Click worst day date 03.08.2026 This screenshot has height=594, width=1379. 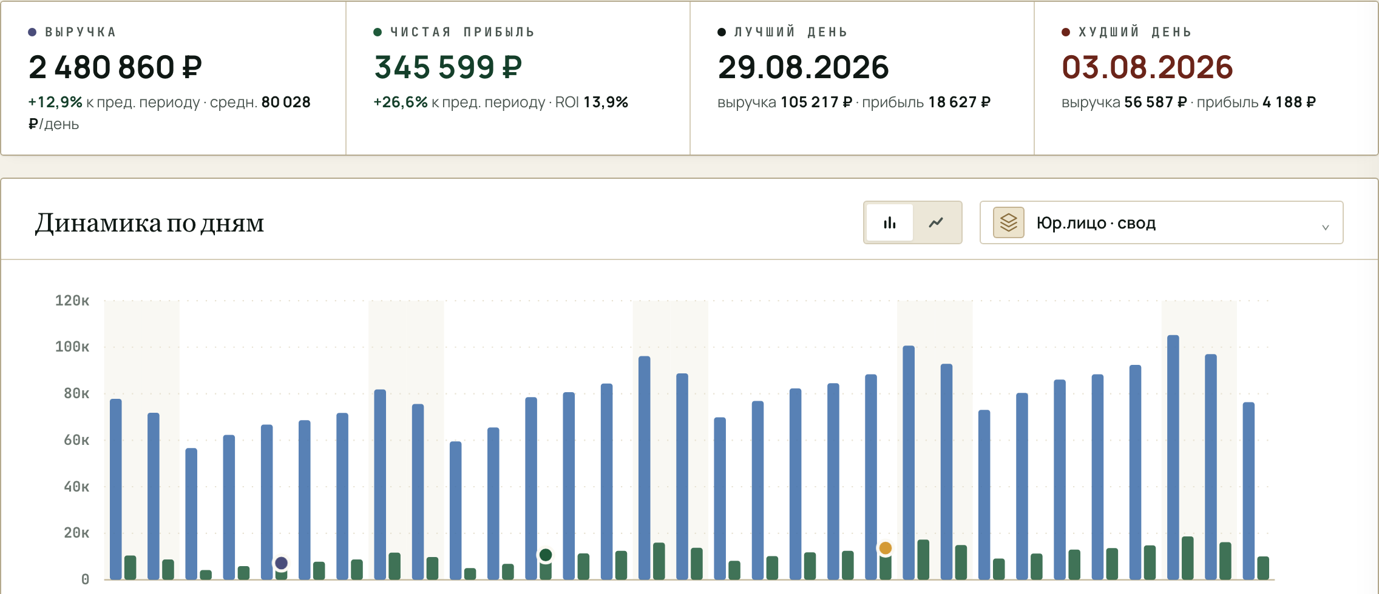(x=1148, y=67)
